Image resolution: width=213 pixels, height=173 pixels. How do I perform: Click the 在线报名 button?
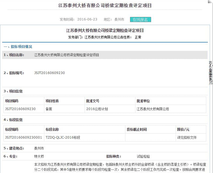(141, 20)
